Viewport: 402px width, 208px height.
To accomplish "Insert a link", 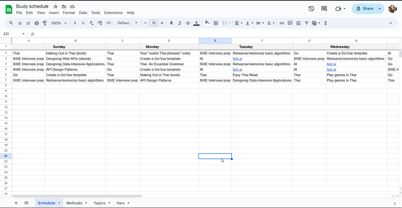I will pos(282,23).
